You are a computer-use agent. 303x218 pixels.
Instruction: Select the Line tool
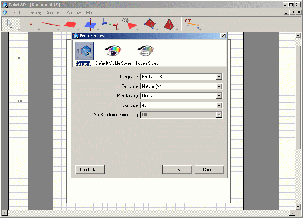point(50,23)
